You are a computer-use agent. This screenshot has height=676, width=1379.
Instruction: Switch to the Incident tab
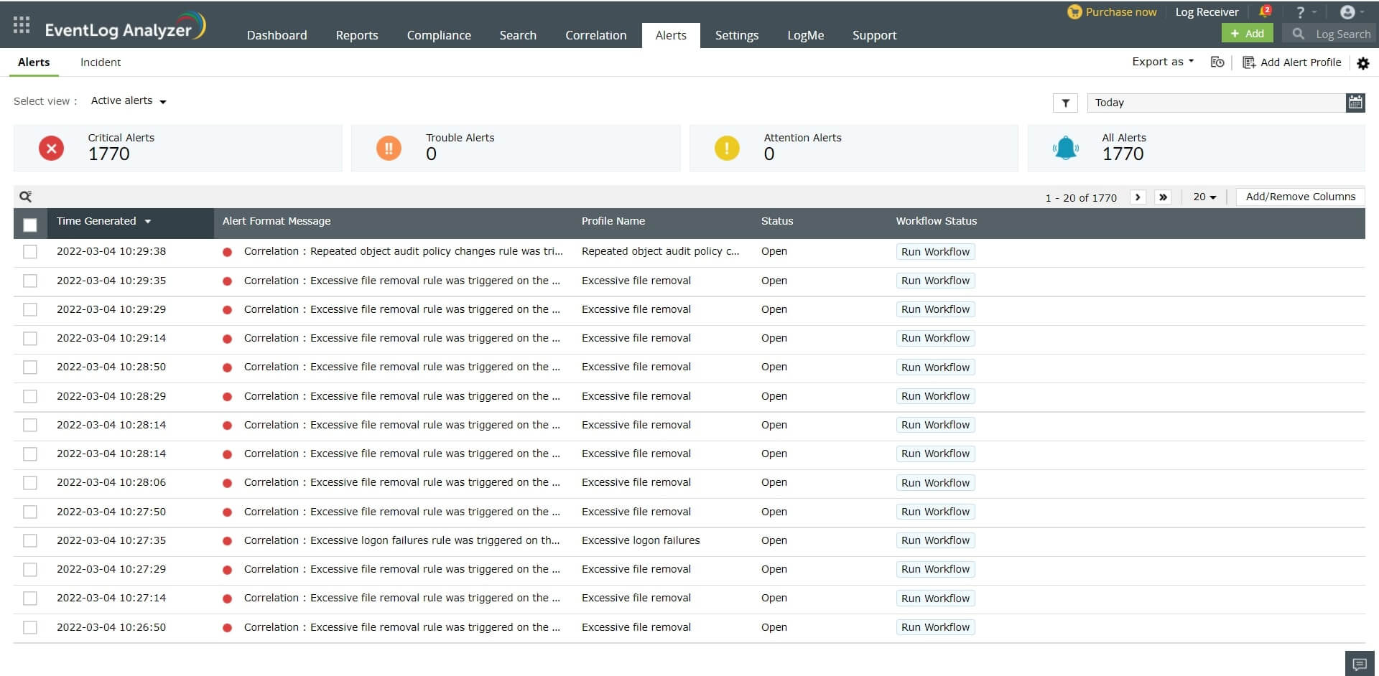click(101, 62)
